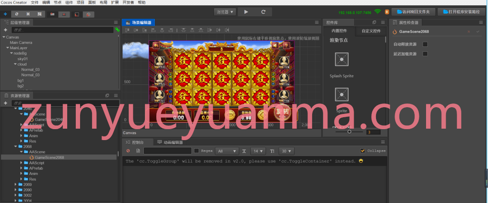Image resolution: width=488 pixels, height=203 pixels.
Task: Click the align left icon
Action: coord(153,30)
